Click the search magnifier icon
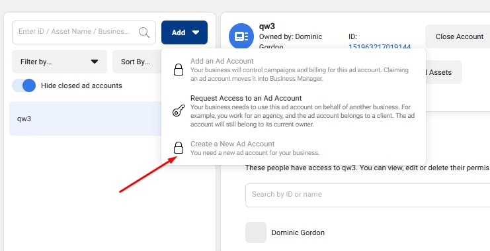The width and height of the screenshot is (490, 251). tap(144, 32)
